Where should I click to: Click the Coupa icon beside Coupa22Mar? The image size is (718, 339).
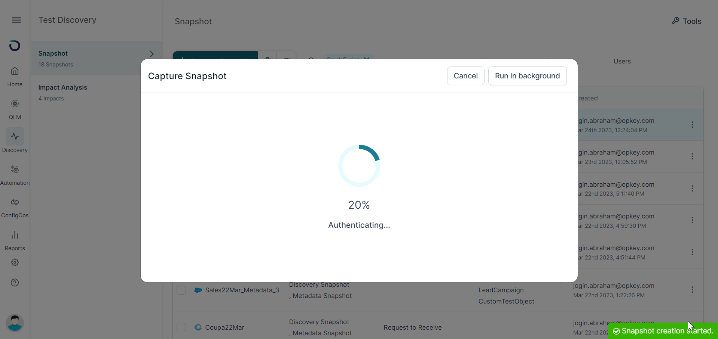[198, 327]
